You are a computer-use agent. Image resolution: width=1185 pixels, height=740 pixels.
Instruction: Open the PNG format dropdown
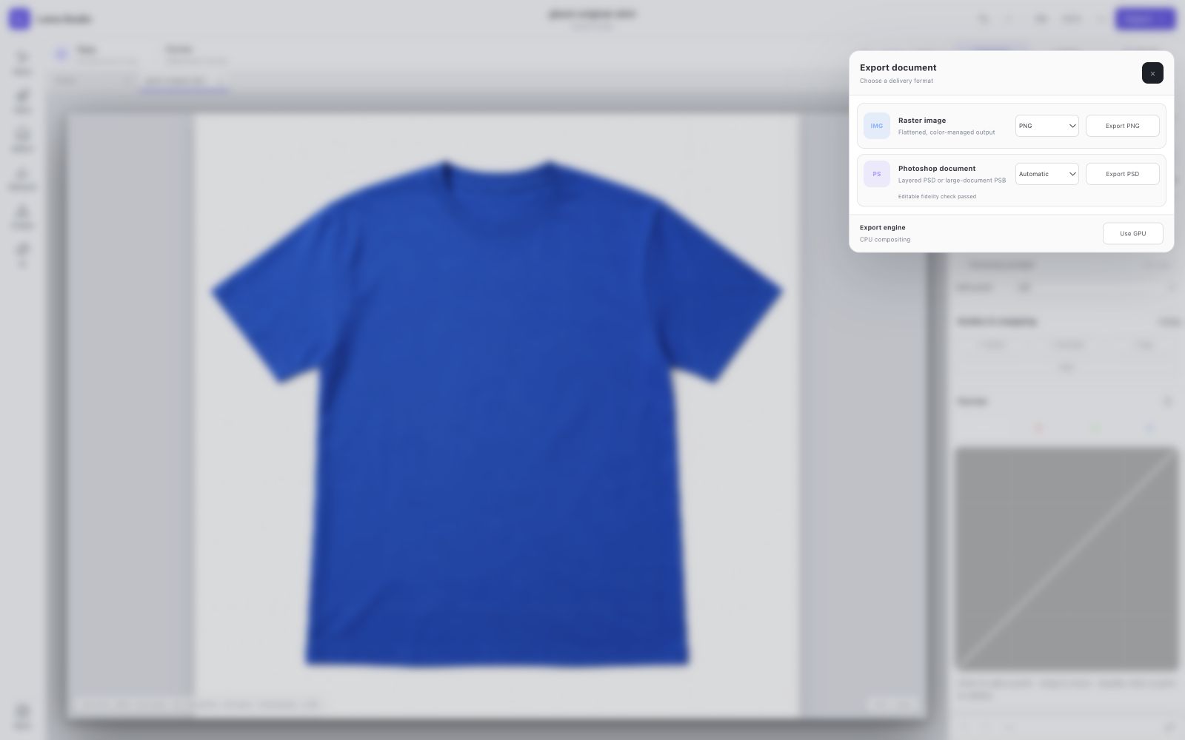pos(1047,126)
